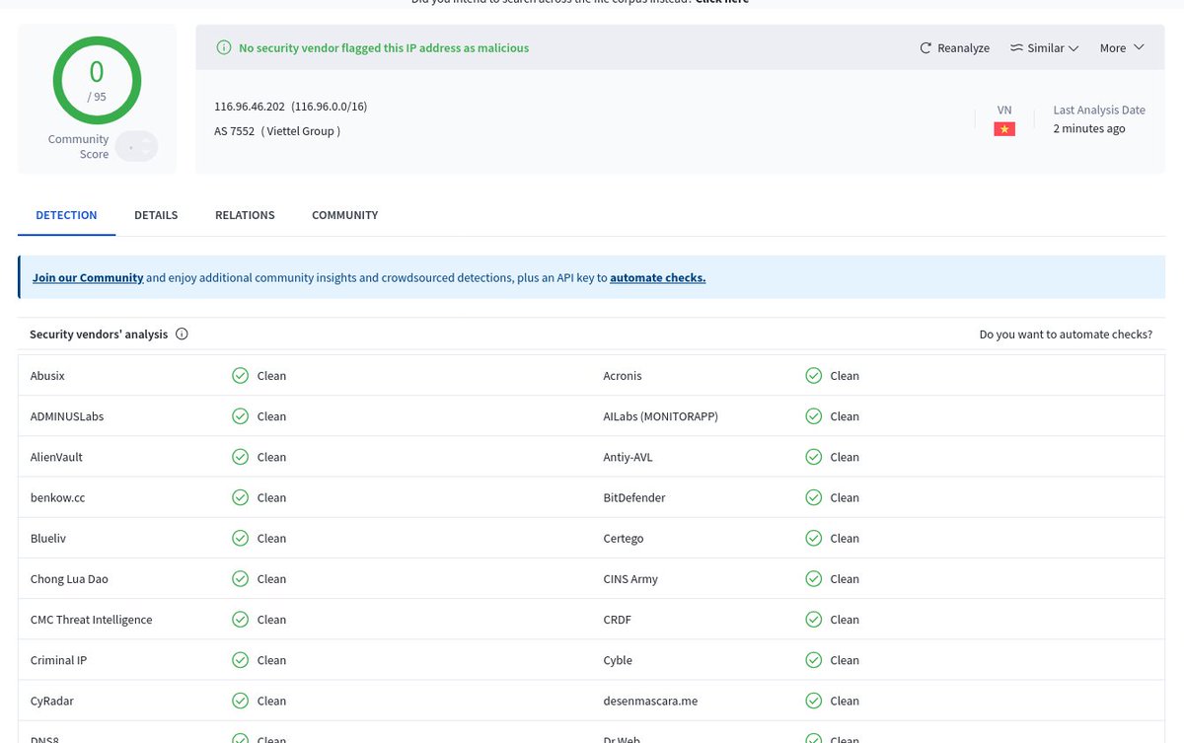The width and height of the screenshot is (1184, 743).
Task: Click the Abusix vendor name
Action: click(x=47, y=376)
